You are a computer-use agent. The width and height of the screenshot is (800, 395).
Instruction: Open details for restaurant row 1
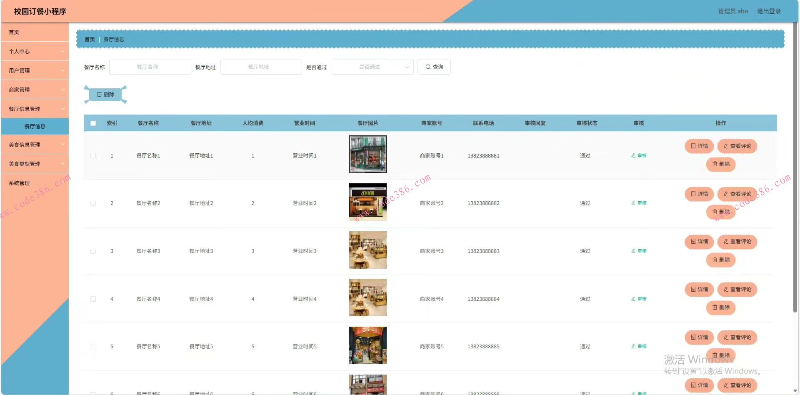(699, 146)
